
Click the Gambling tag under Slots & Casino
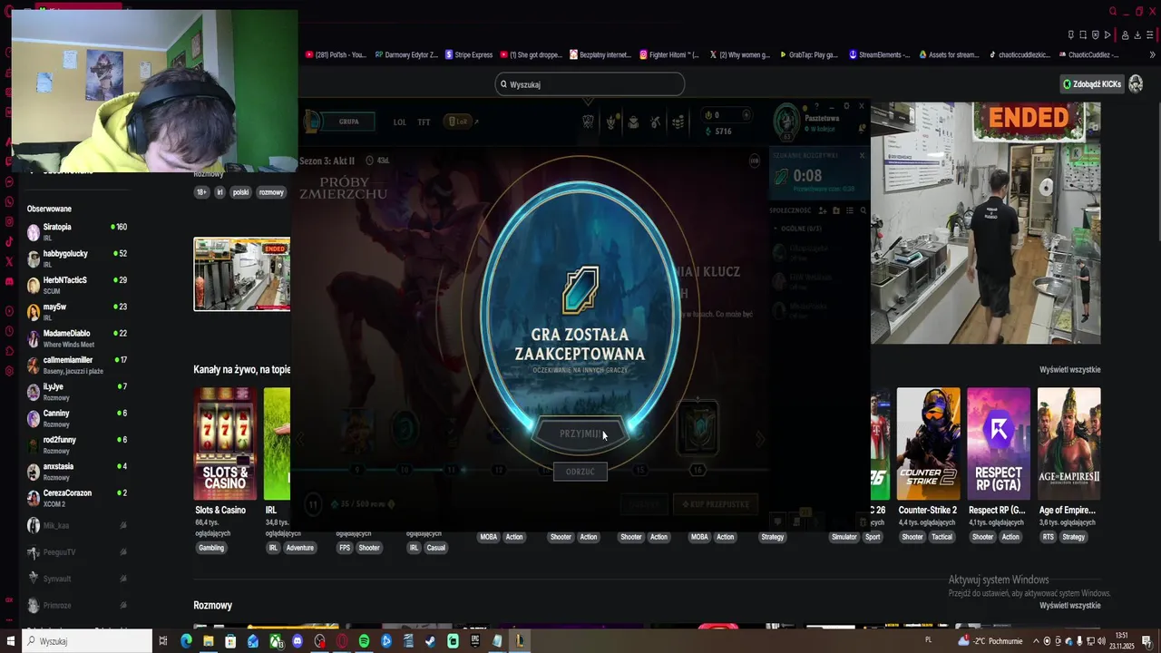point(211,548)
